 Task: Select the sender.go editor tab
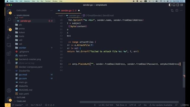tap(69, 11)
